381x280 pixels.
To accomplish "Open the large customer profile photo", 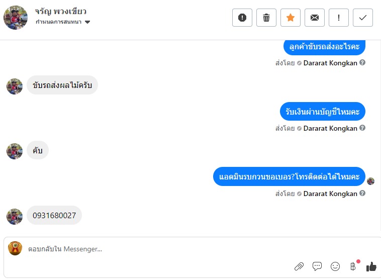I will [x=16, y=18].
